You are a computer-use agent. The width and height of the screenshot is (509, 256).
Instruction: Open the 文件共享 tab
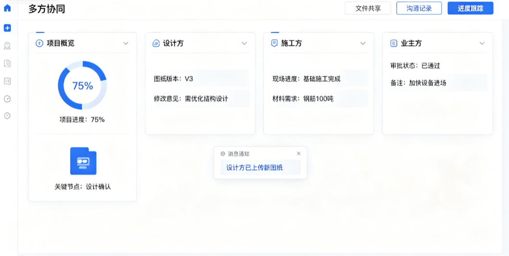tap(368, 8)
